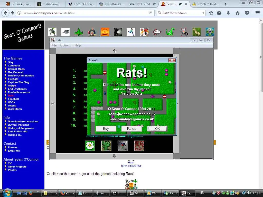Open the Help menu in Rats! window
This screenshot has width=263, height=197.
pos(78,45)
